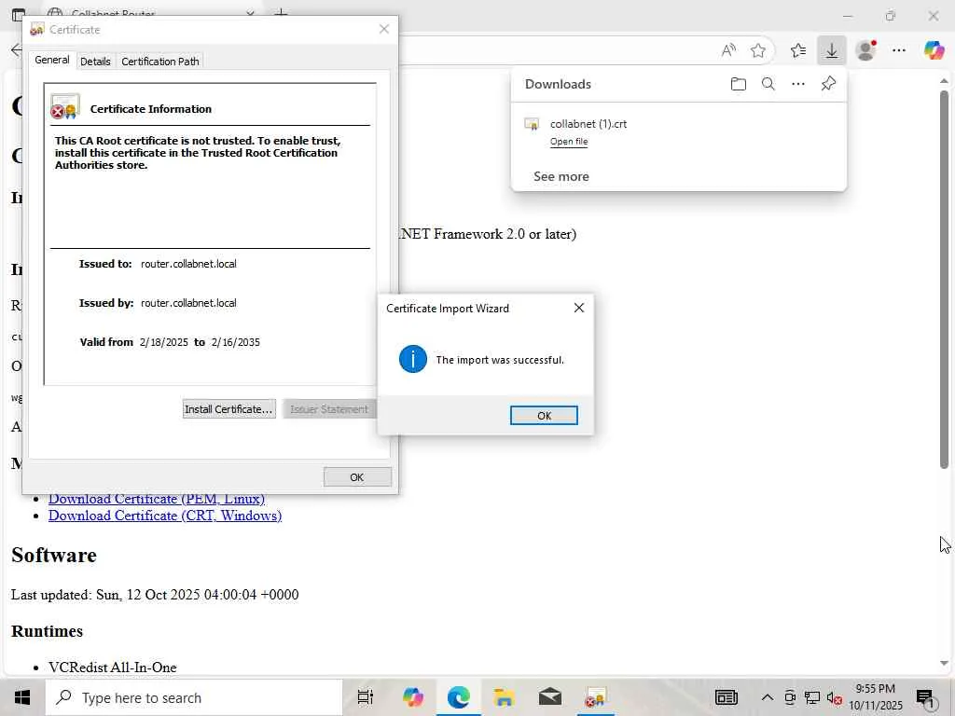Close the Certificate Import Wizard dialog
This screenshot has height=716, width=955.
click(578, 308)
